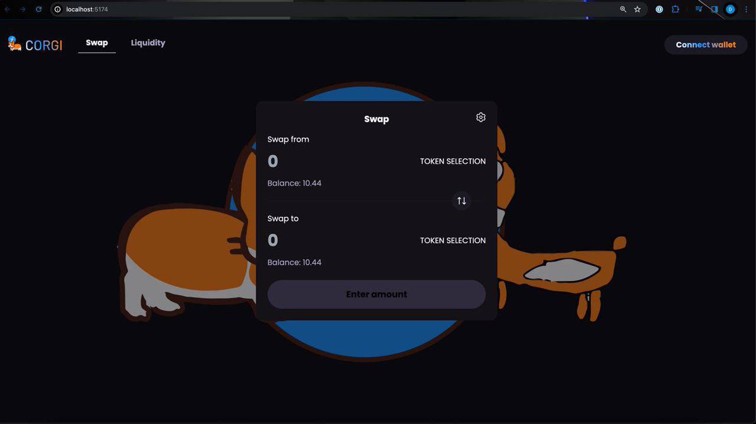Click the CORGI dog logo
Viewport: 756px width, 424px height.
click(x=14, y=44)
